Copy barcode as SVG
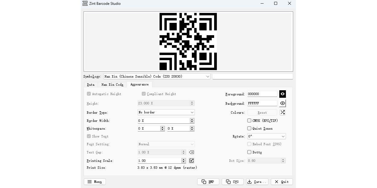This screenshot has height=188, width=377. (x=233, y=182)
